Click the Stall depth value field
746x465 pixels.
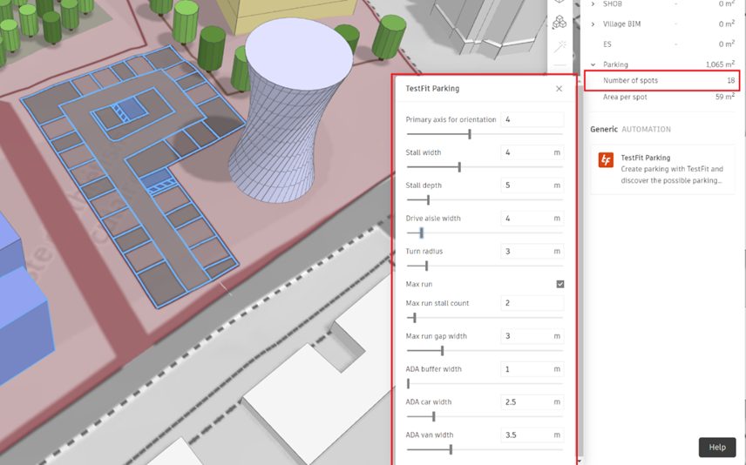pos(532,185)
